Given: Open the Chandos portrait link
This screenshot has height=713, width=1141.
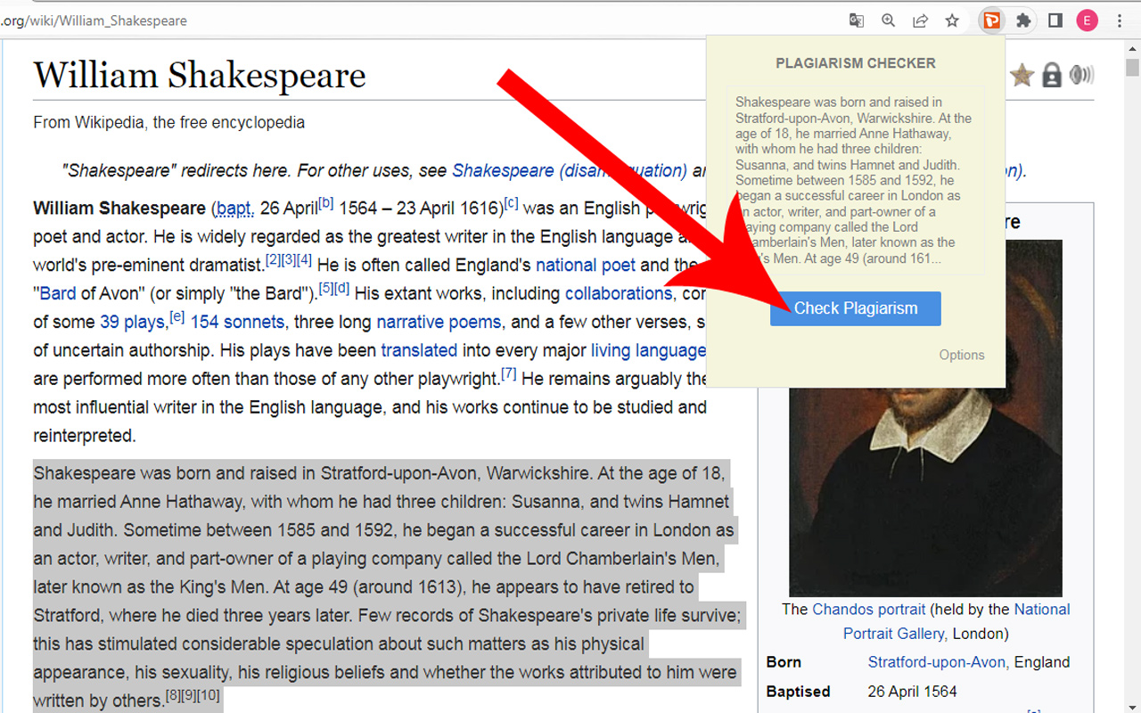Looking at the screenshot, I should coord(869,610).
